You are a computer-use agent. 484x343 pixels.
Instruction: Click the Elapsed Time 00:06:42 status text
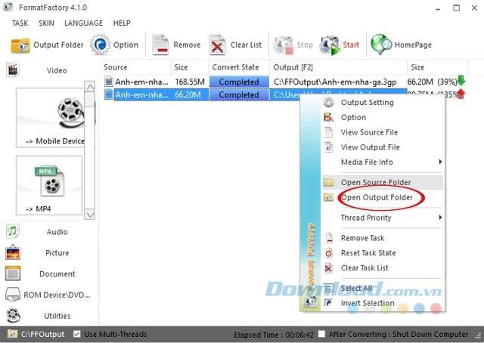tap(274, 335)
